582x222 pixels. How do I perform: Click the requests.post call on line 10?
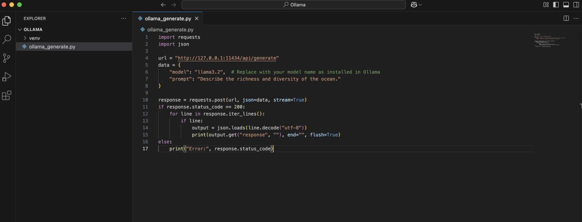(232, 100)
